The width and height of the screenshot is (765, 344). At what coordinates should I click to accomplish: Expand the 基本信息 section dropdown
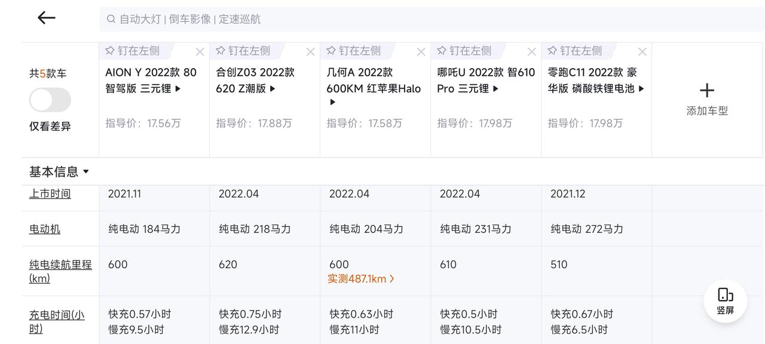point(59,172)
